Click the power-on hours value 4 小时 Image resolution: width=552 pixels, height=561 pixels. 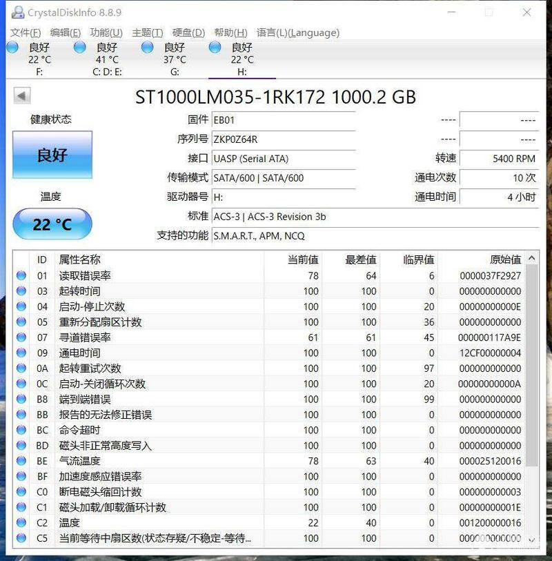coord(499,197)
